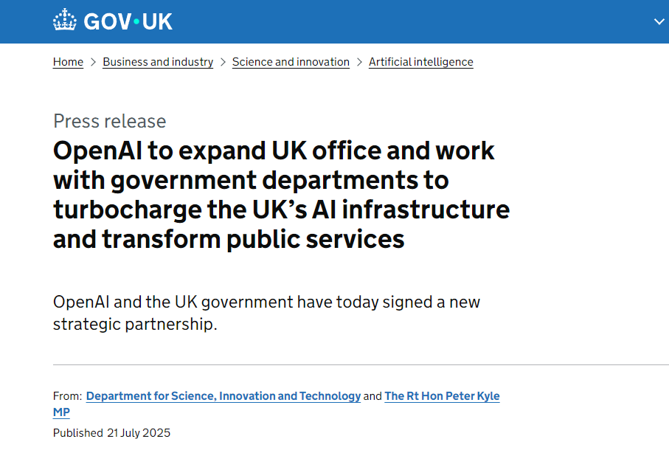Click the Press release label
This screenshot has height=467, width=669.
click(109, 121)
